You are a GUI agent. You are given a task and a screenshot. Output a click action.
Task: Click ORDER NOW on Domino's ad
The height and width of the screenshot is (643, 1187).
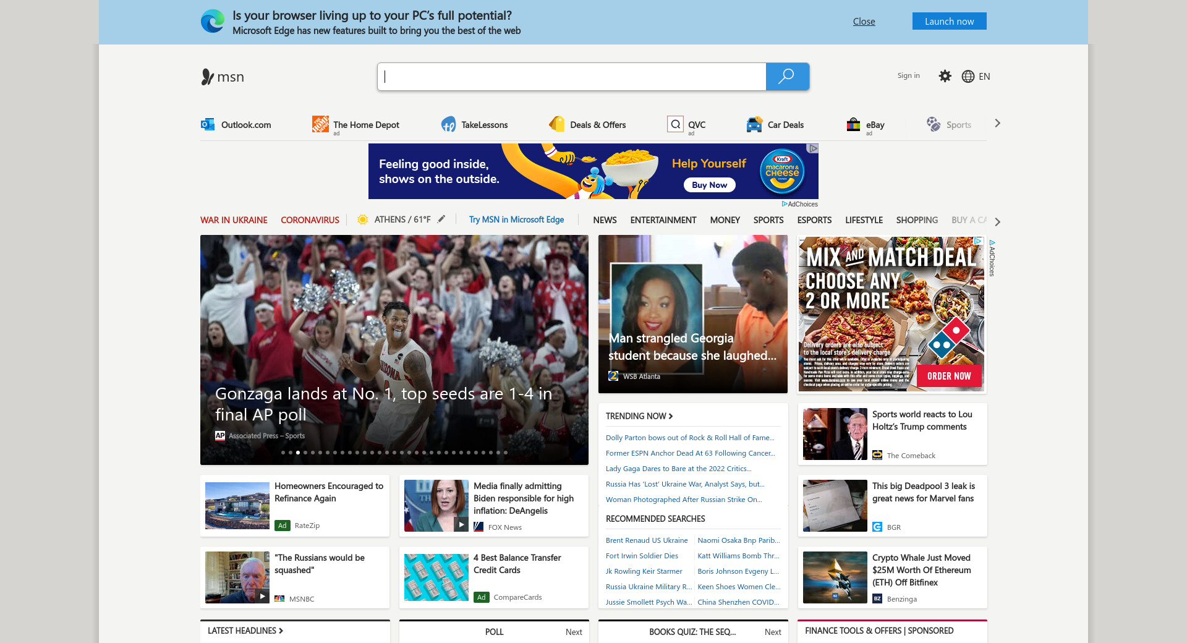[949, 376]
